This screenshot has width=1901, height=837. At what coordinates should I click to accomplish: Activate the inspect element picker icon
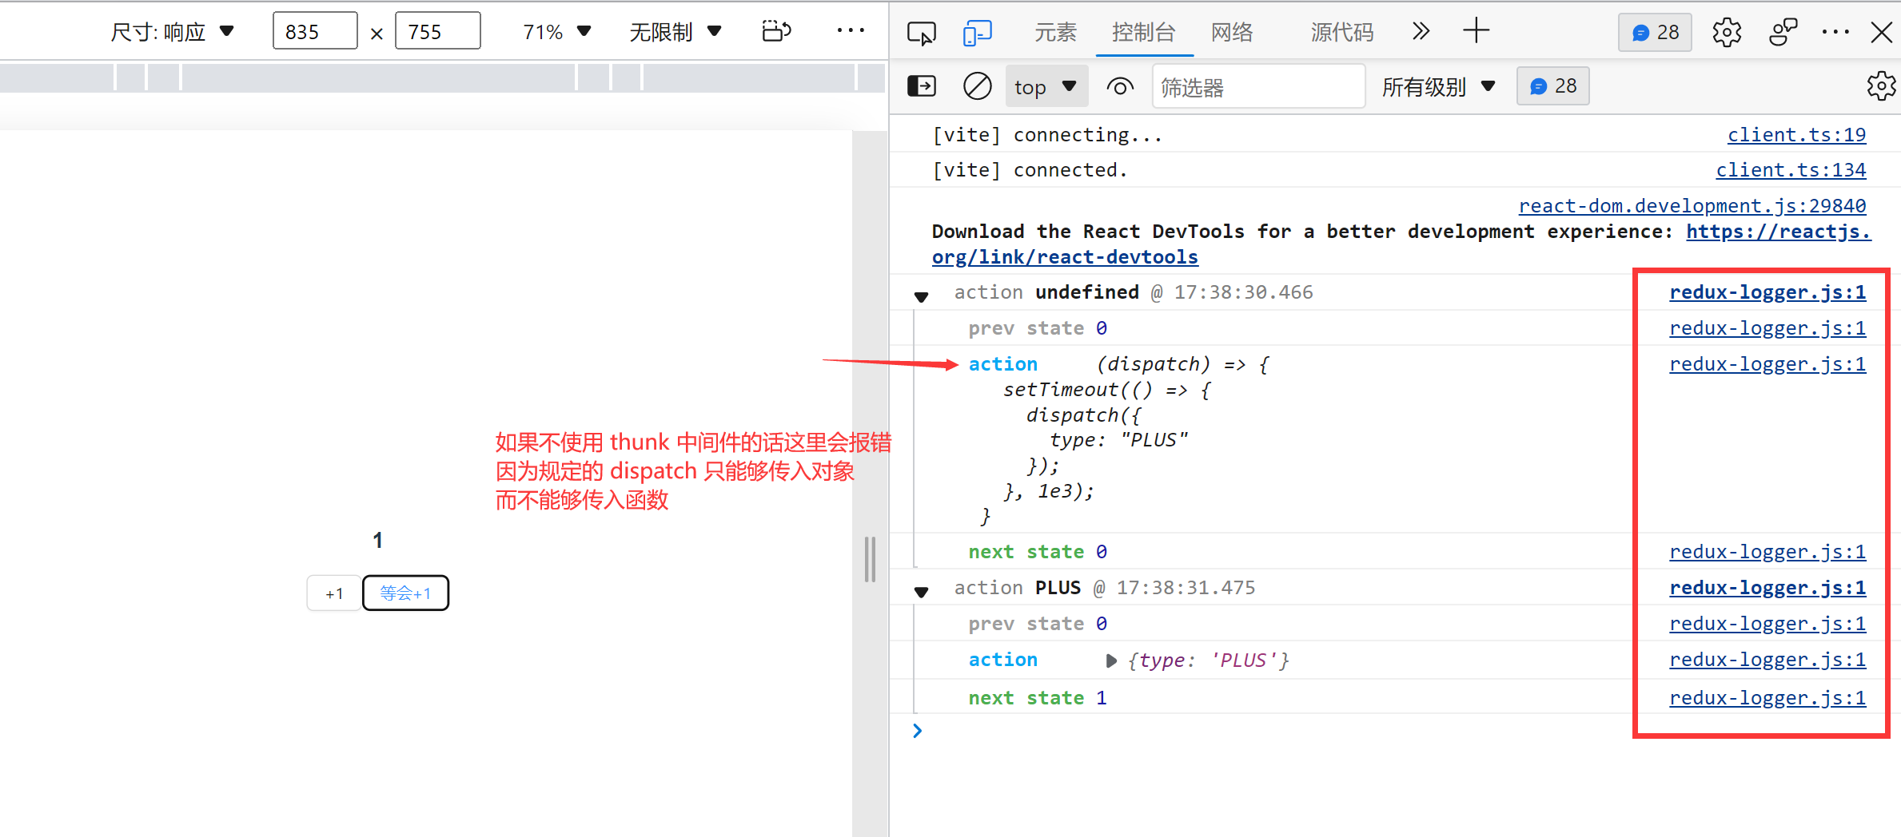(x=921, y=33)
